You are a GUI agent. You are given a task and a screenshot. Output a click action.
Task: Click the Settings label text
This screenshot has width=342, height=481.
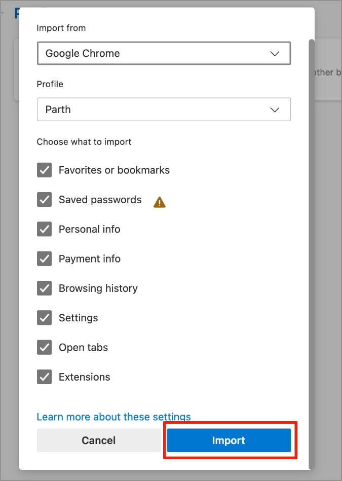coord(79,318)
